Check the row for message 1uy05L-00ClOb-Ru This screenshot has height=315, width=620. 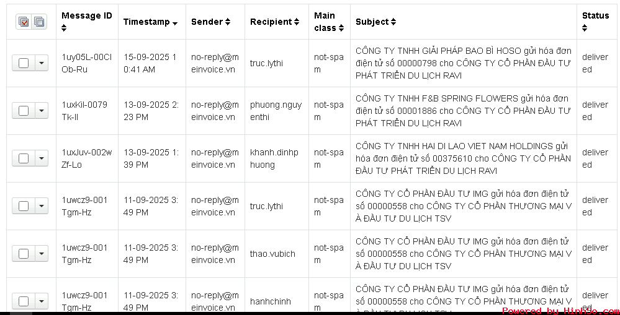24,63
